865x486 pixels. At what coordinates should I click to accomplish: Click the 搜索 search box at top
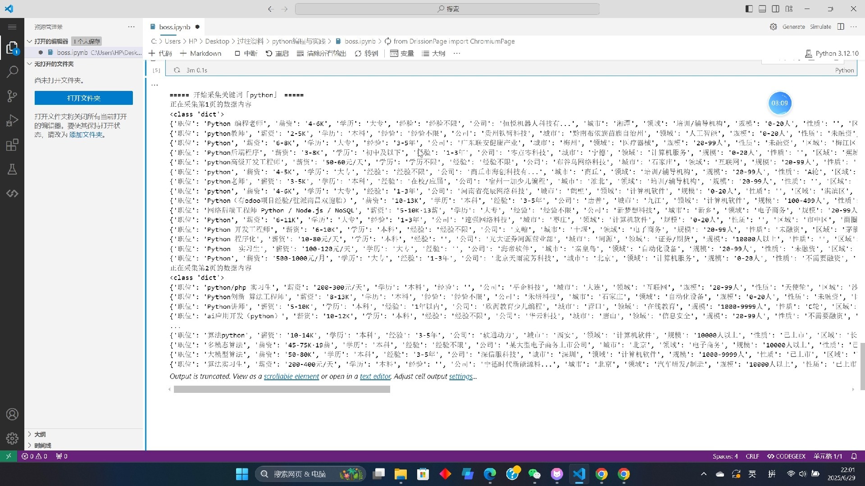pos(447,9)
